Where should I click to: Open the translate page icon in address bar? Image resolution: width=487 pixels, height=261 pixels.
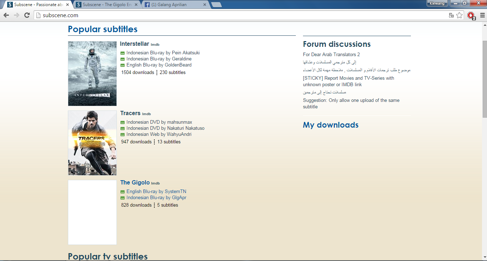pos(451,15)
